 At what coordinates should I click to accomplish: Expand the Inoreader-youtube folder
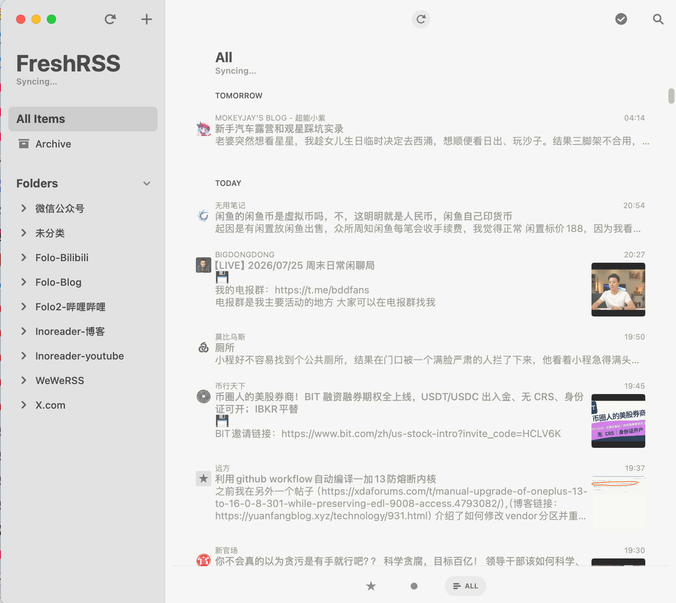tap(24, 356)
